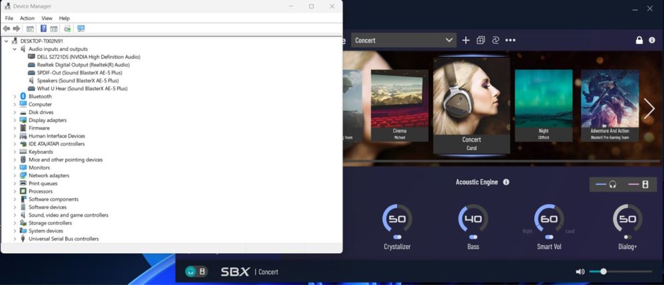Expand the Human Interface Devices node
Image resolution: width=664 pixels, height=285 pixels.
coord(15,136)
